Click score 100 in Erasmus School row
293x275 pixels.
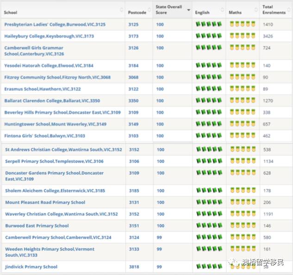160,89
